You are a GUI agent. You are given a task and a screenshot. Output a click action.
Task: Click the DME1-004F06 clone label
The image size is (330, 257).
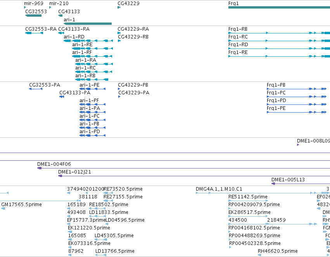click(x=54, y=164)
